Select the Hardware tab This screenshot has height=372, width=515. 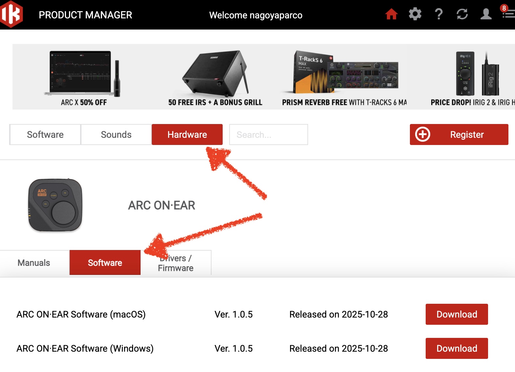[187, 134]
